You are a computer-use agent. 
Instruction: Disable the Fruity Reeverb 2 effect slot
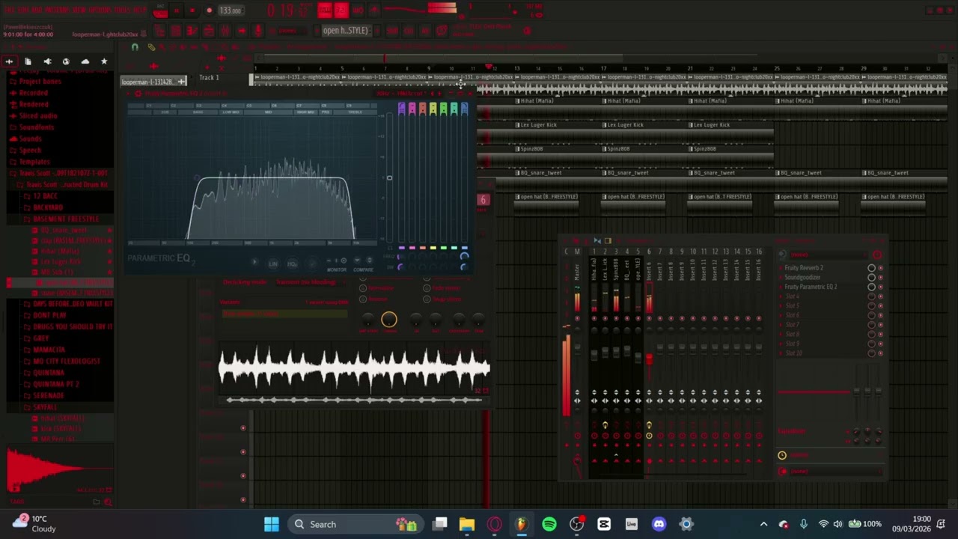click(x=880, y=268)
